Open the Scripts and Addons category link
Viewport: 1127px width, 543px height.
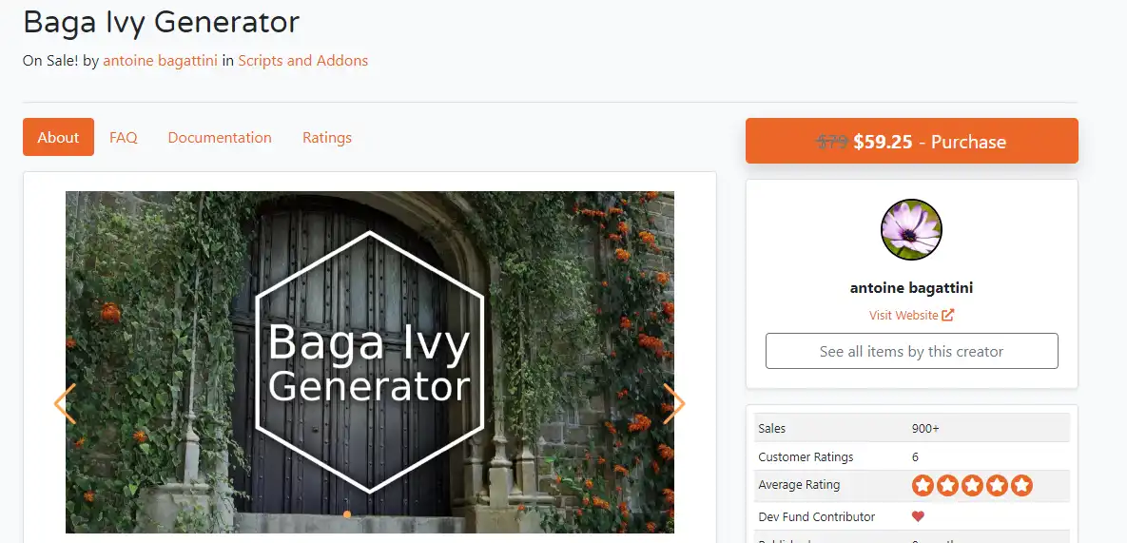pyautogui.click(x=302, y=61)
